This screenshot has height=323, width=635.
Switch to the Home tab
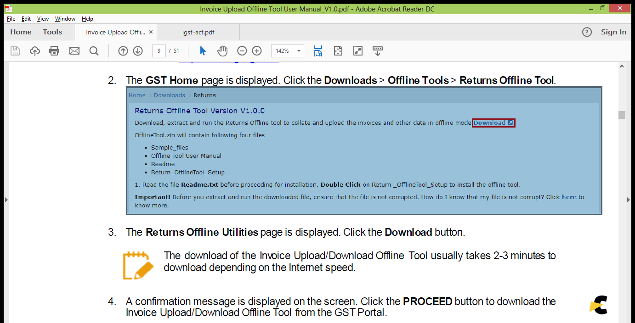pyautogui.click(x=21, y=32)
